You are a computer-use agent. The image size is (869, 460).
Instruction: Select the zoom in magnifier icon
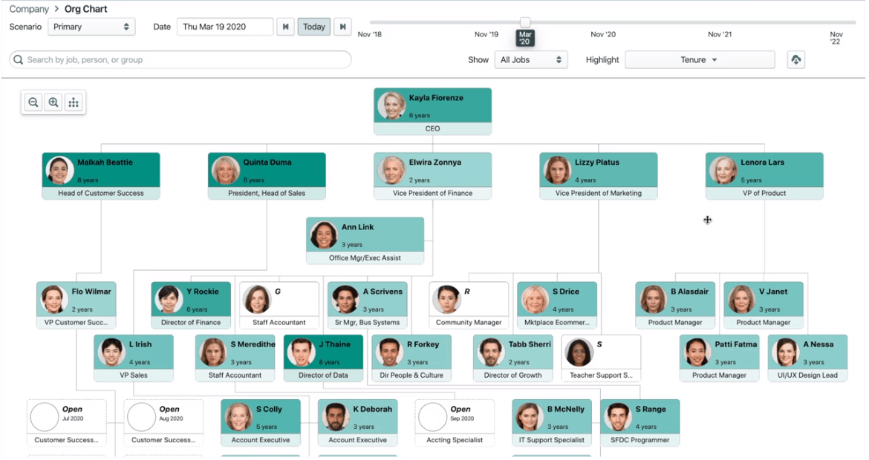pyautogui.click(x=51, y=102)
